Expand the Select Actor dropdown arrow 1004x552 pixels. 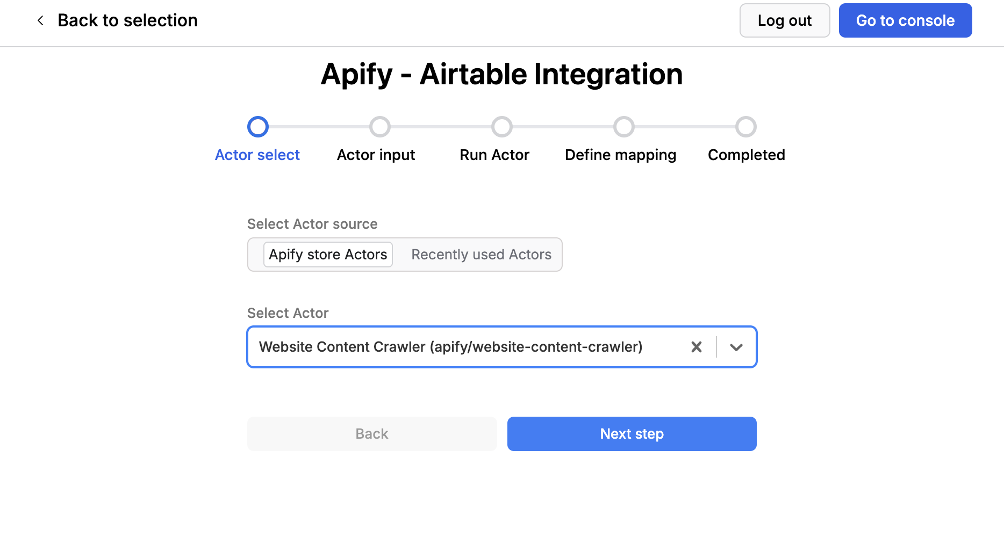coord(736,347)
